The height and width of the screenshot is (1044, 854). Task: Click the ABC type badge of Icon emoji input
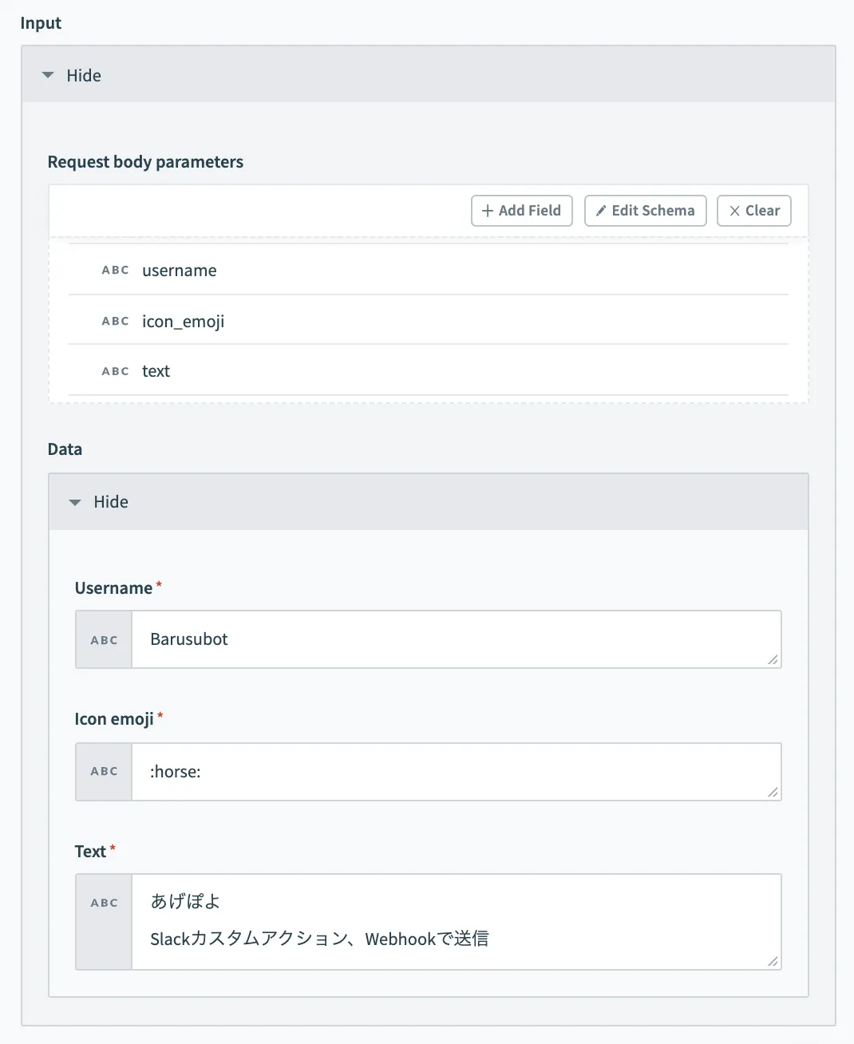pyautogui.click(x=104, y=772)
